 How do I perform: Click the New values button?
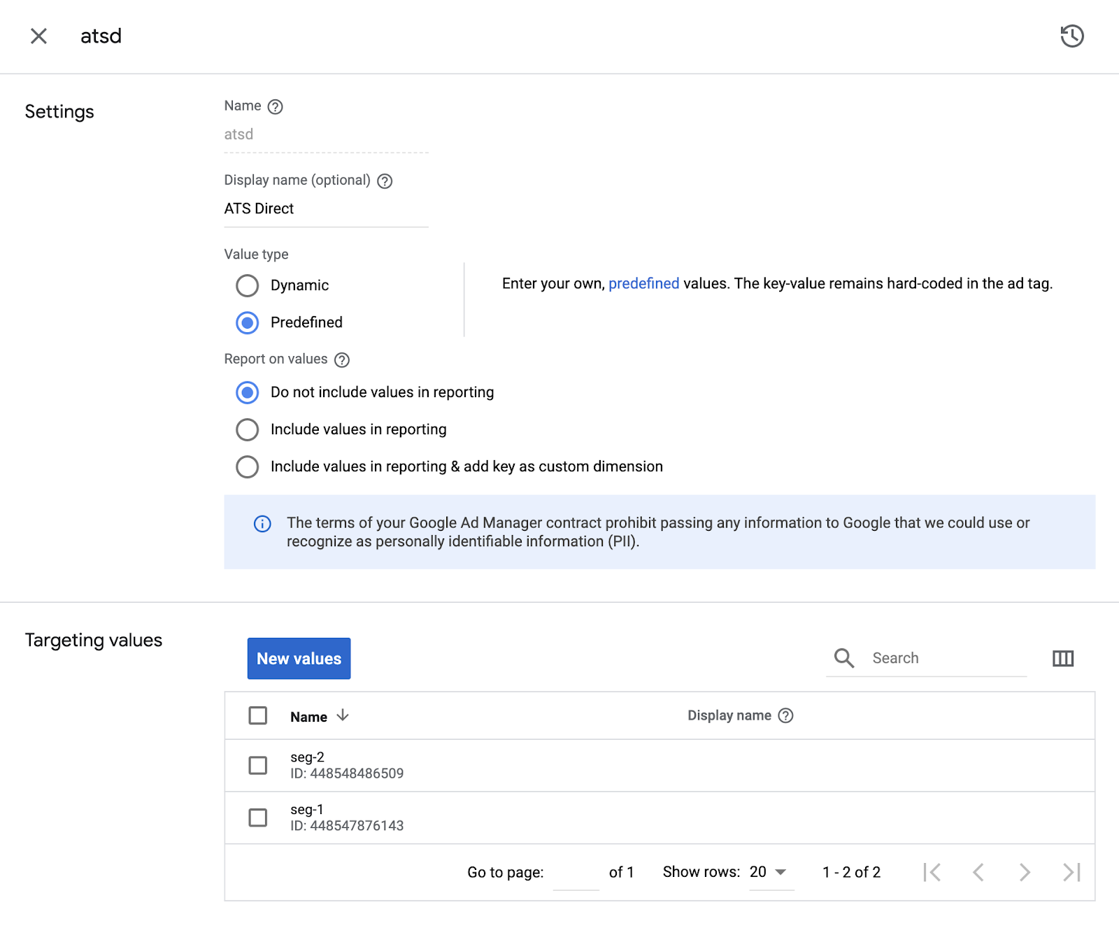(x=299, y=658)
